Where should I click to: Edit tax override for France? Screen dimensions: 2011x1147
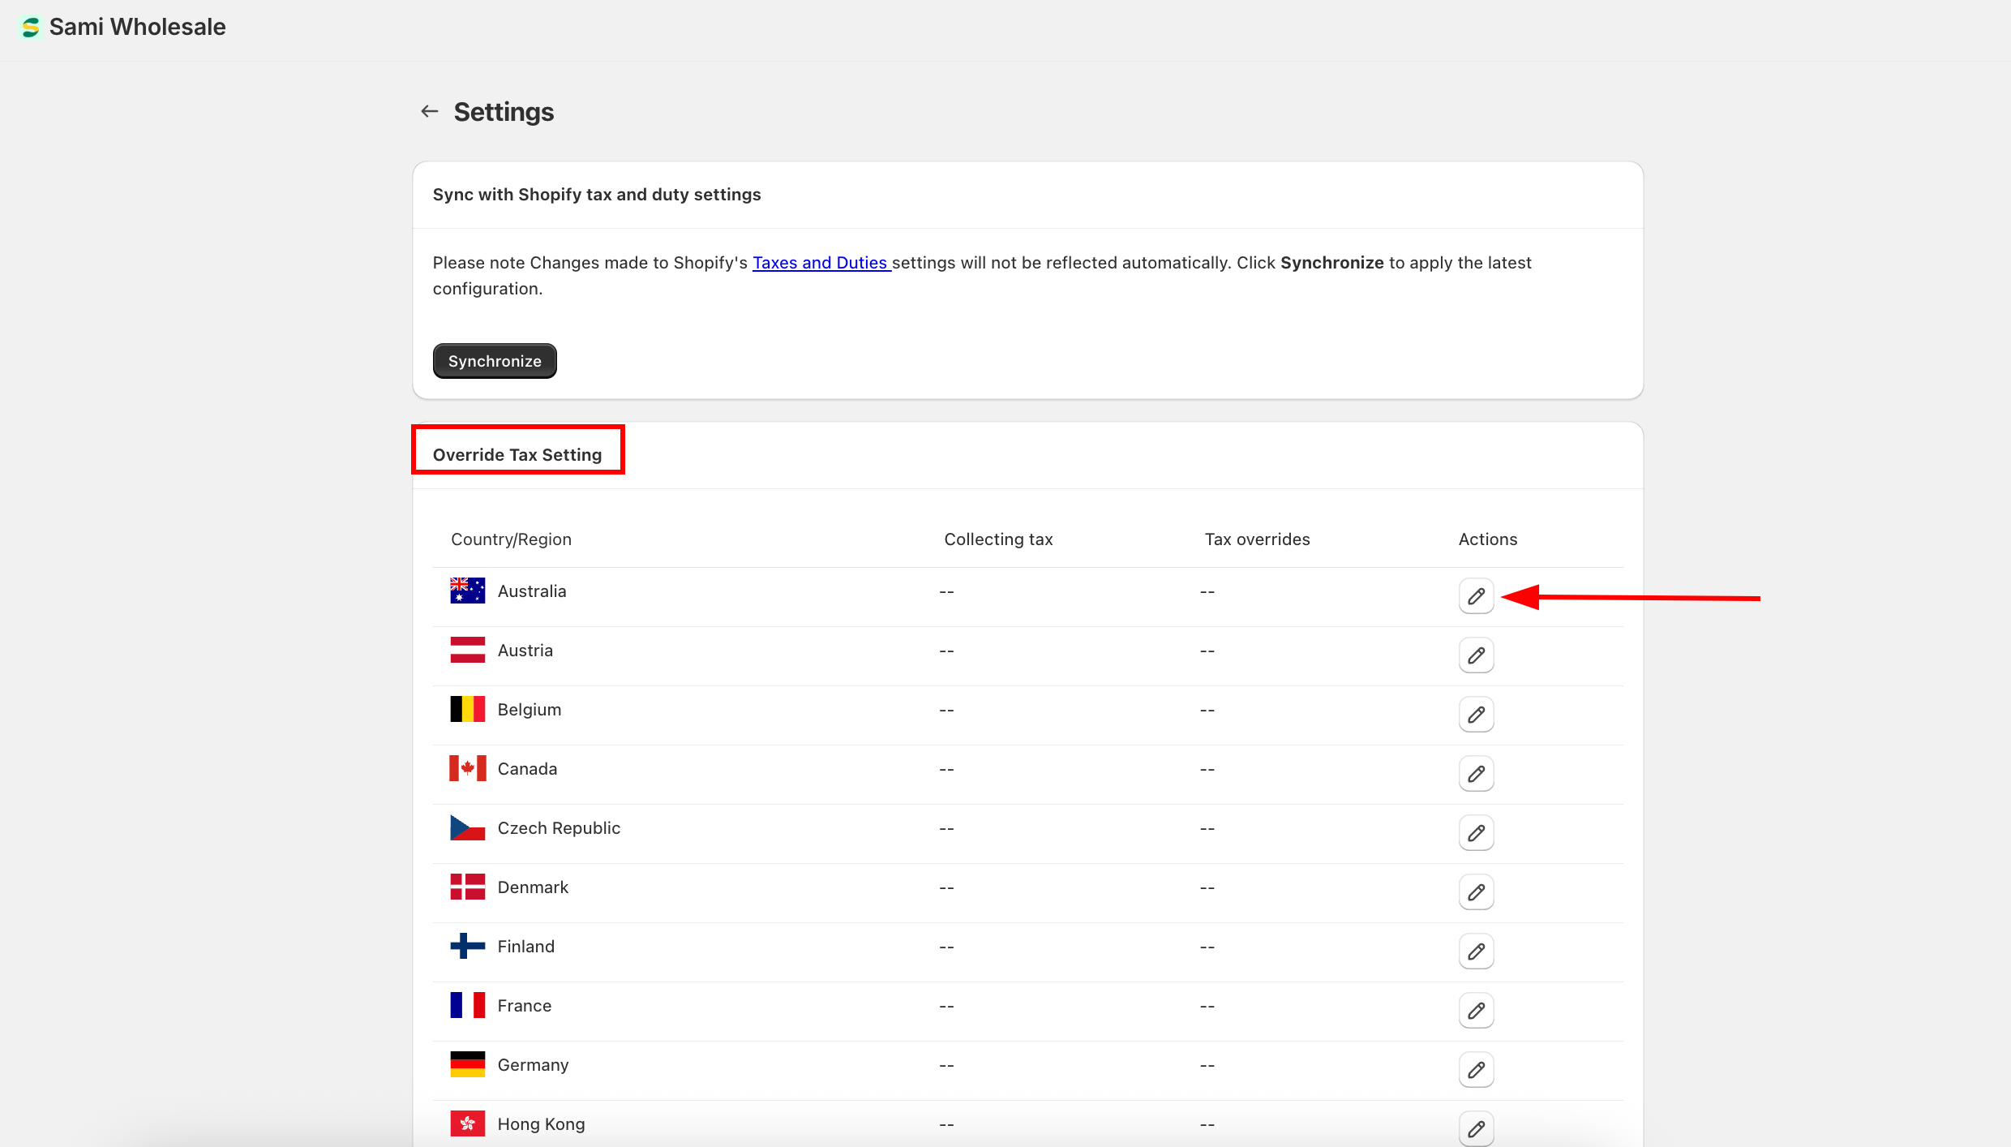tap(1476, 1011)
